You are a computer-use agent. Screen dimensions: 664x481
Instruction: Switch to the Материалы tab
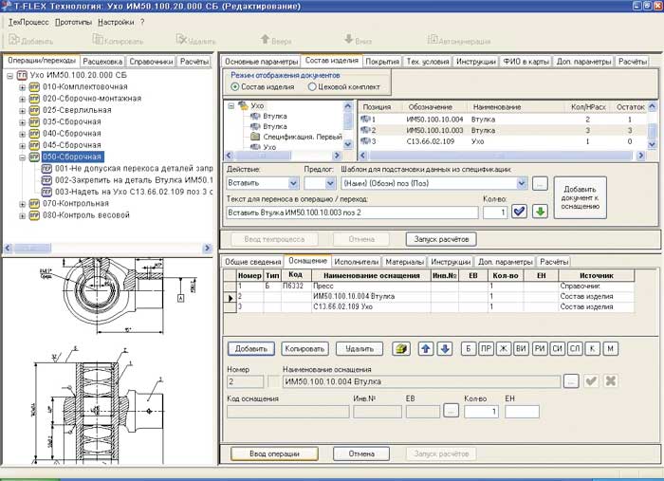[x=403, y=261]
